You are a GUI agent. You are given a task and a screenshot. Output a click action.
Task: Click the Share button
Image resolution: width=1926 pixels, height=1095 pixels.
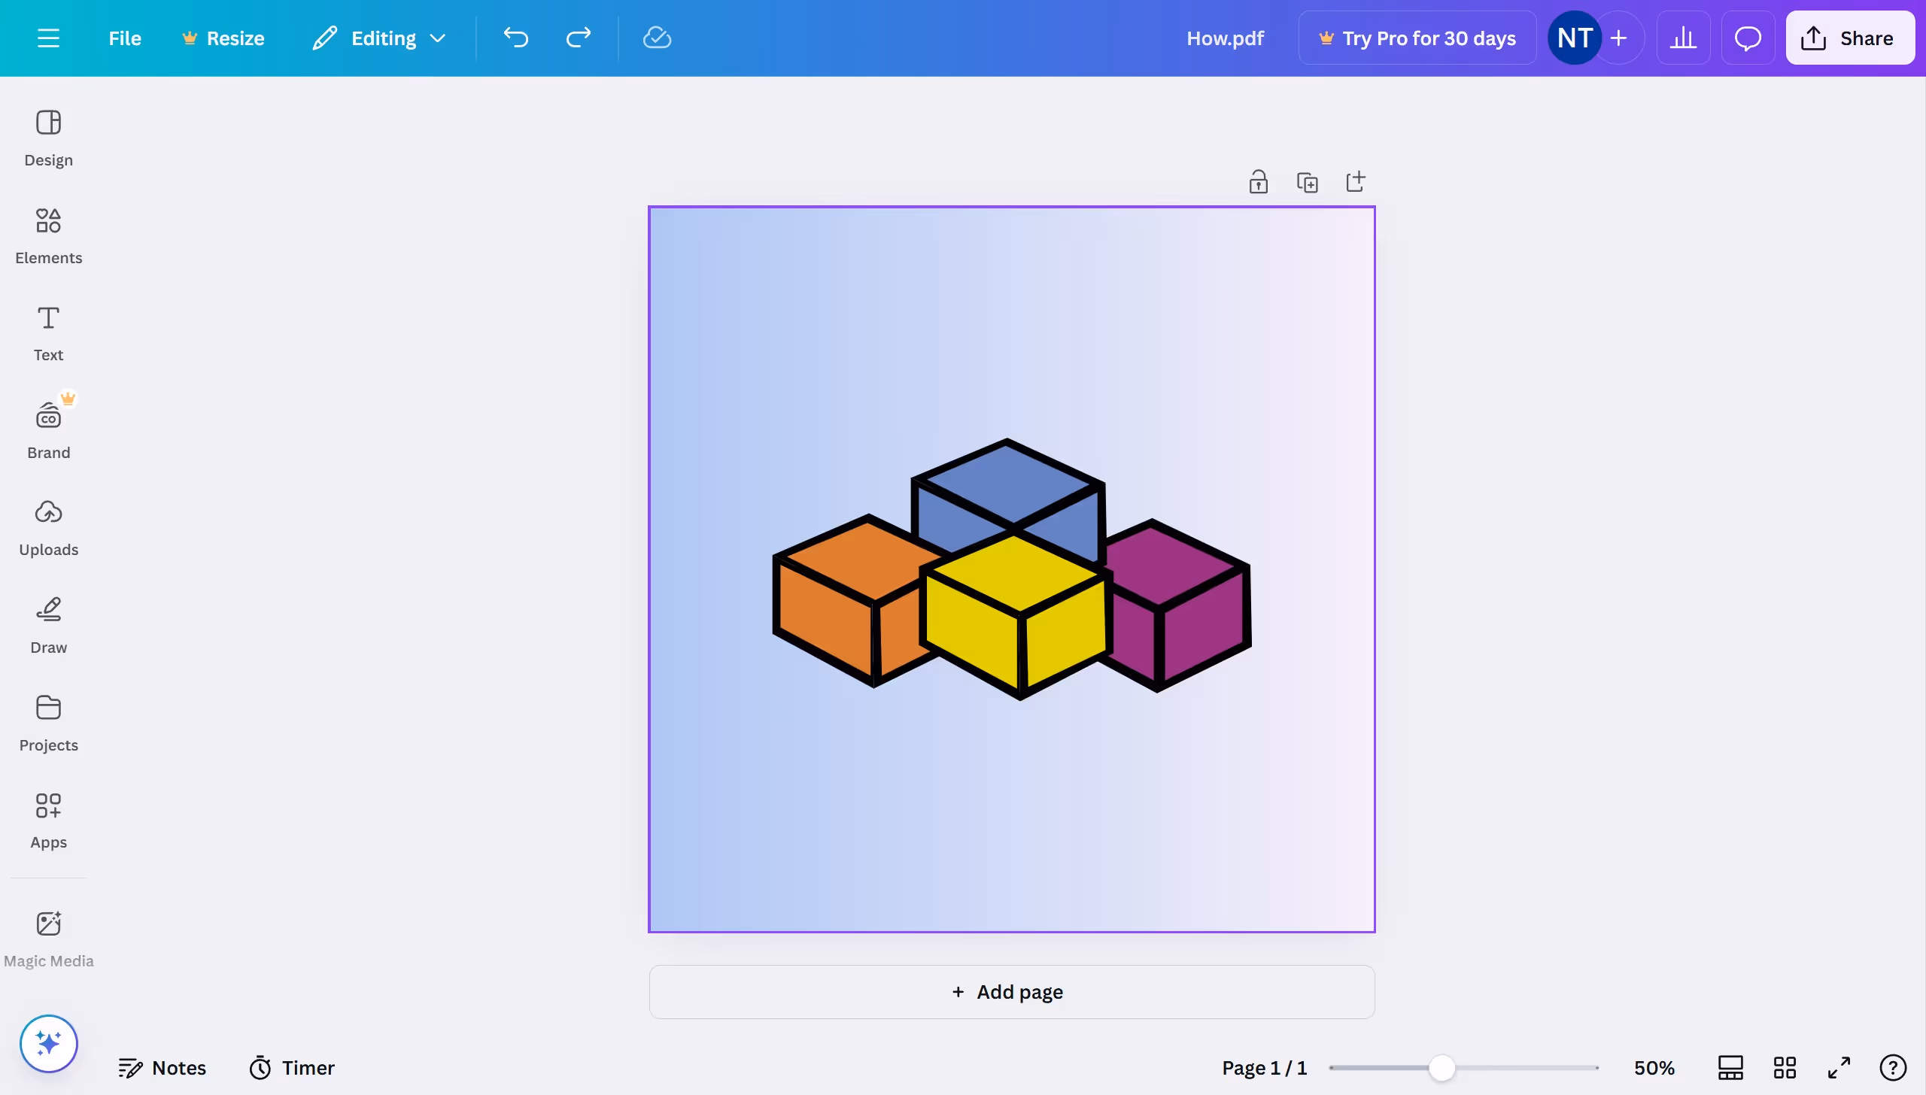point(1849,38)
